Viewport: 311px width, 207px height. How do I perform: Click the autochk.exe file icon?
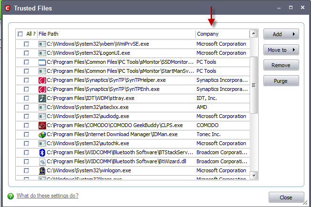(x=42, y=144)
